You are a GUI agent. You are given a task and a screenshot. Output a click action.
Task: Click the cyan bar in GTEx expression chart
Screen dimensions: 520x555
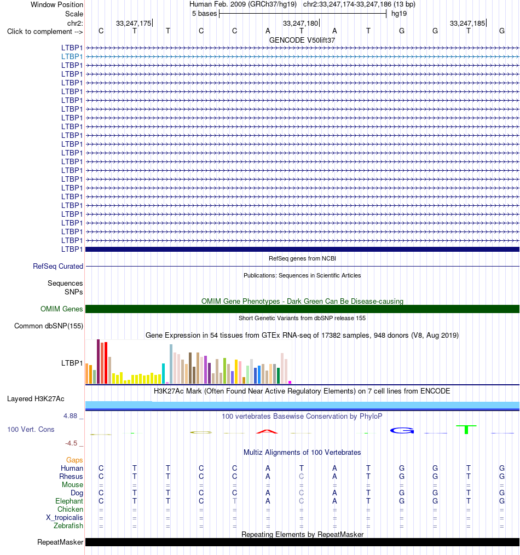tap(164, 373)
